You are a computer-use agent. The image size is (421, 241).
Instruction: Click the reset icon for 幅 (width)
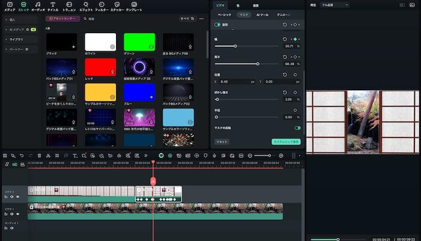tap(285, 39)
